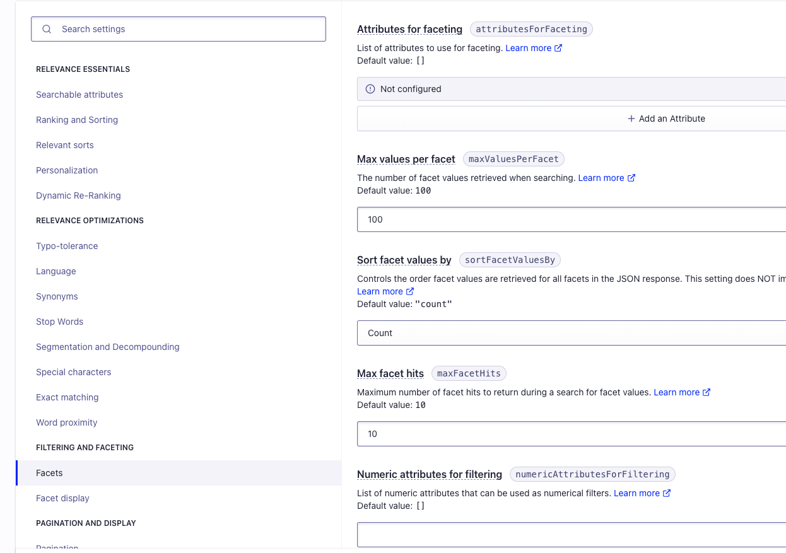Screen dimensions: 786x553
Task: Go to Word proximity settings
Action: click(x=67, y=422)
